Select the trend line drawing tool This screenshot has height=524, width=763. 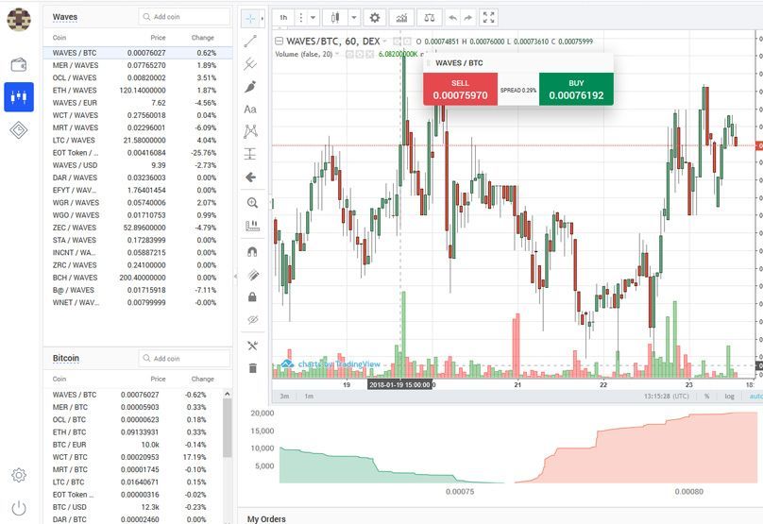point(250,42)
